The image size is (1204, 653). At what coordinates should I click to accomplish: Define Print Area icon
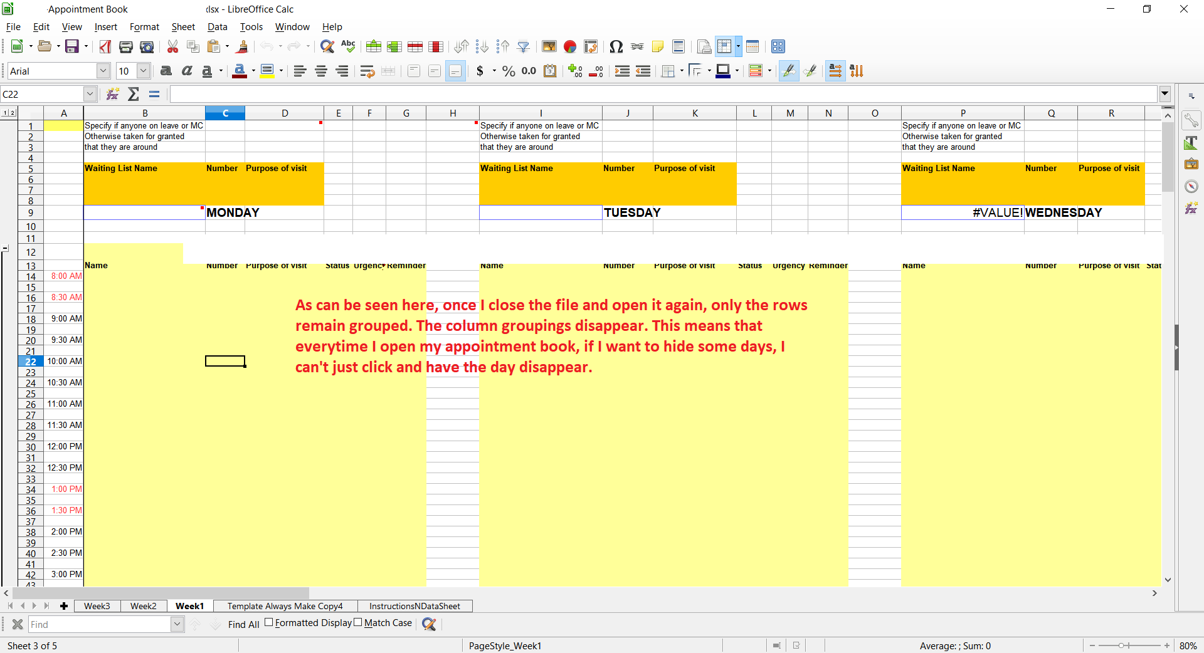[x=704, y=46]
